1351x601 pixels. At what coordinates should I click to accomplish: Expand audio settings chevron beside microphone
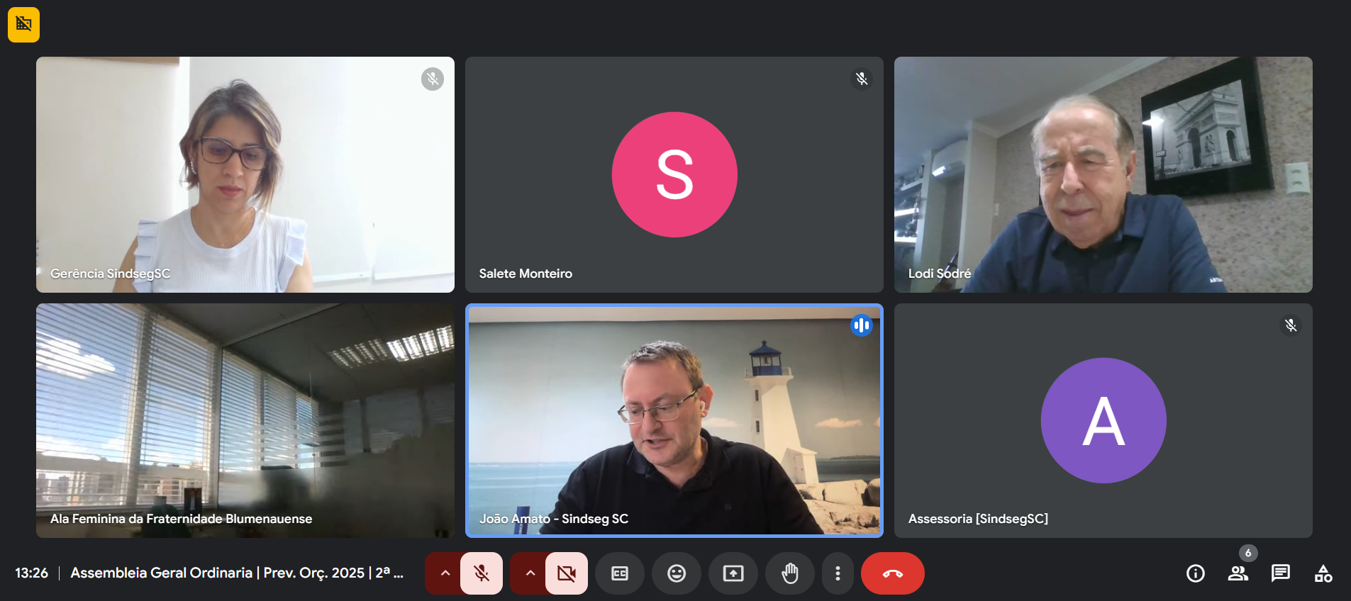tap(445, 573)
